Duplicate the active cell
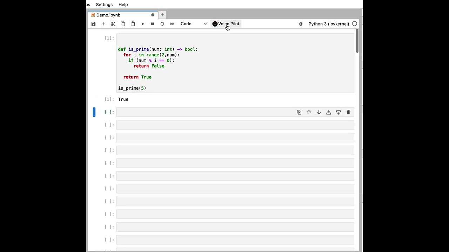449x252 pixels. coord(299,112)
